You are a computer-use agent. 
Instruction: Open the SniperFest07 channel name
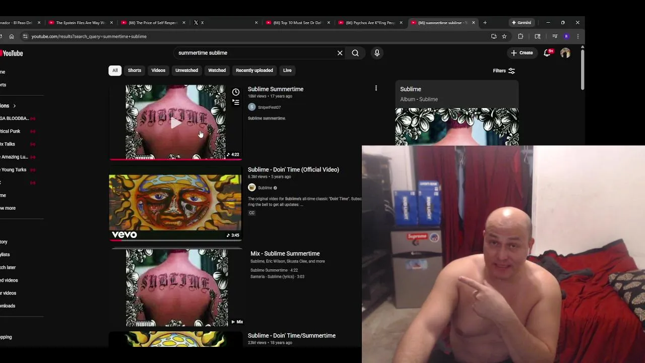[269, 107]
